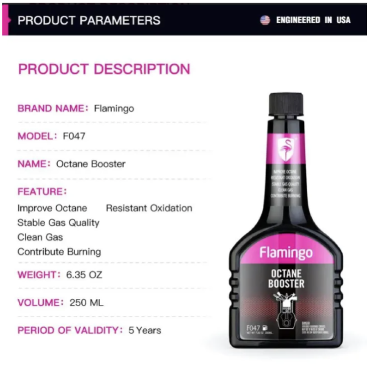The image size is (368, 372).
Task: Click the flamingo shield logo on bottle neck
Action: (x=286, y=149)
